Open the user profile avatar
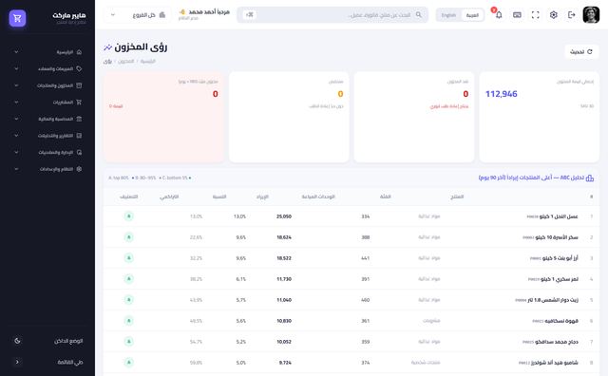The height and width of the screenshot is (376, 608). click(x=591, y=15)
